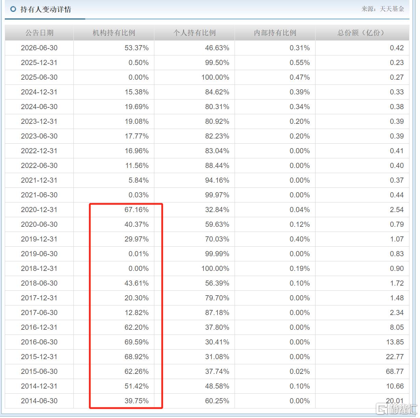Click the 机构持有比例 column header
Image resolution: width=420 pixels, height=418 pixels.
[114, 33]
